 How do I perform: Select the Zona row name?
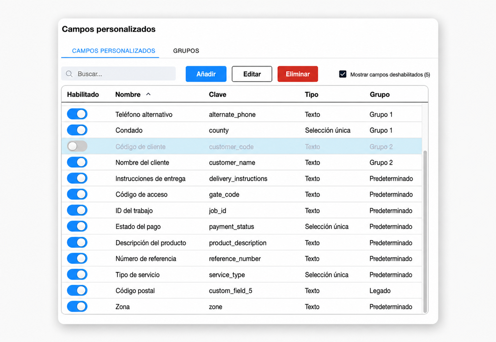point(122,307)
